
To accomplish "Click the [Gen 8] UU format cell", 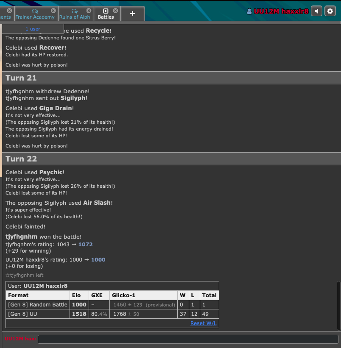I will [x=38, y=314].
